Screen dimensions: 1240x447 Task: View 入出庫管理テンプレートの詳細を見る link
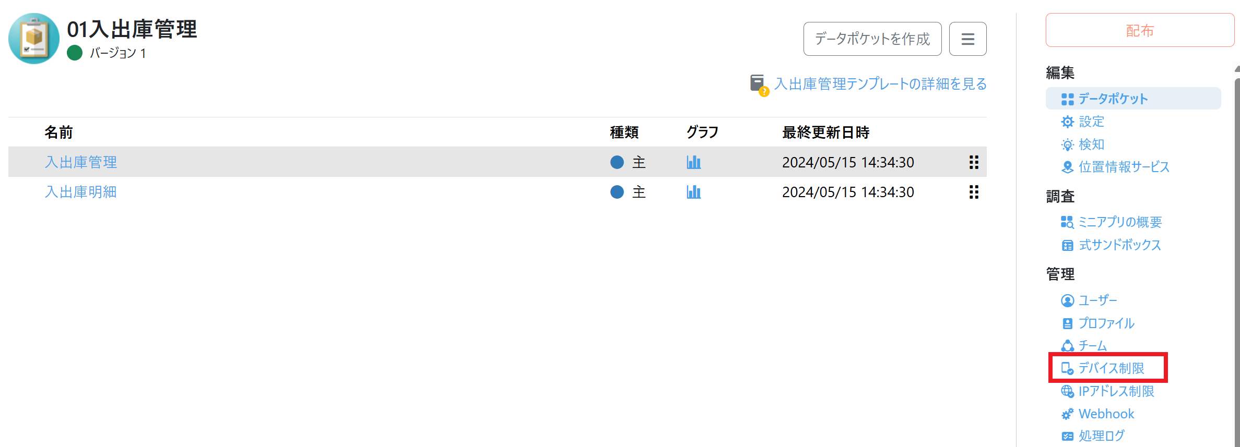(x=880, y=84)
